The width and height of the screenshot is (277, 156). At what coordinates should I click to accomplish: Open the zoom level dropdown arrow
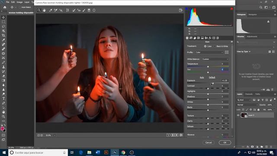[x=55, y=135]
